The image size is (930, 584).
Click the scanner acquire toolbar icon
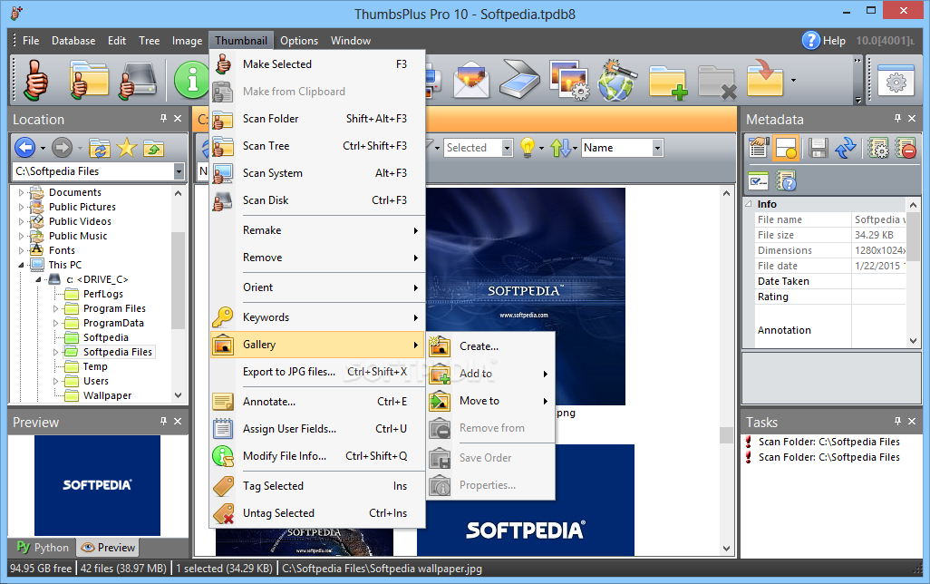point(519,80)
